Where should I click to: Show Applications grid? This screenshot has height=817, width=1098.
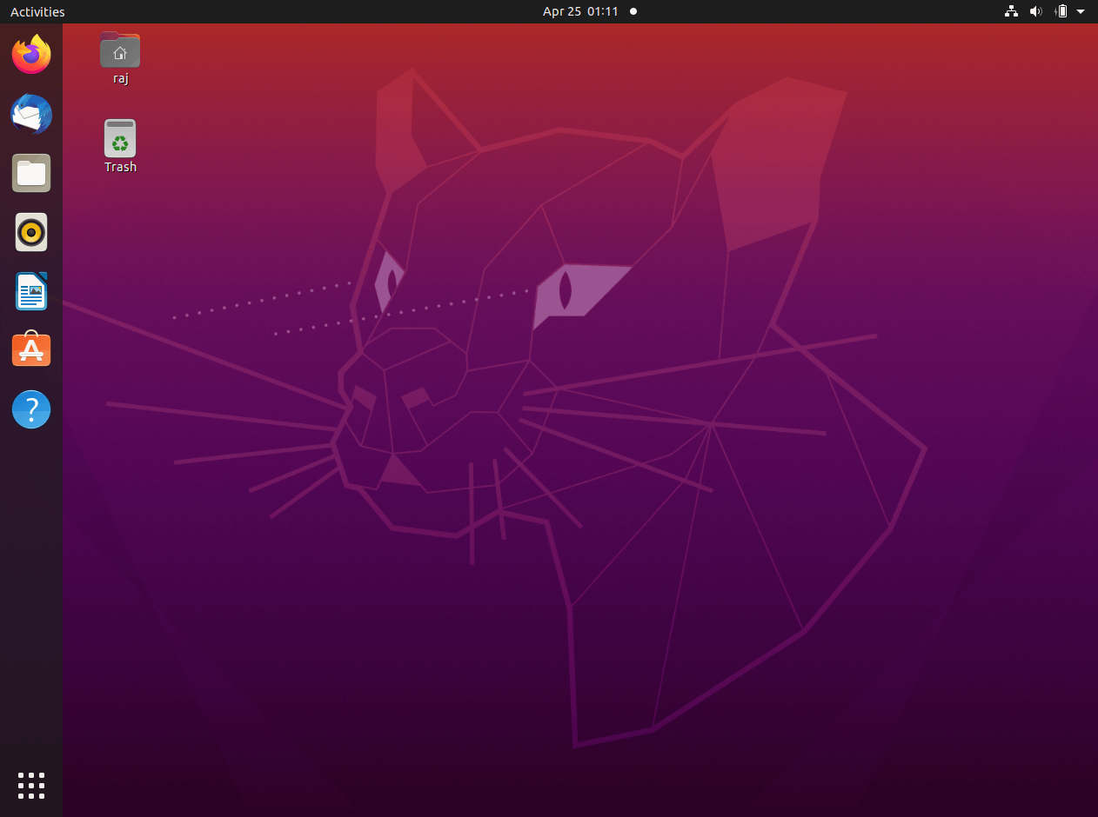pos(31,785)
